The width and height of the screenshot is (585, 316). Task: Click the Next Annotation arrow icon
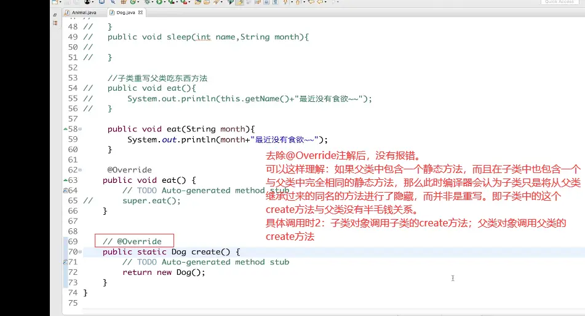285,2
